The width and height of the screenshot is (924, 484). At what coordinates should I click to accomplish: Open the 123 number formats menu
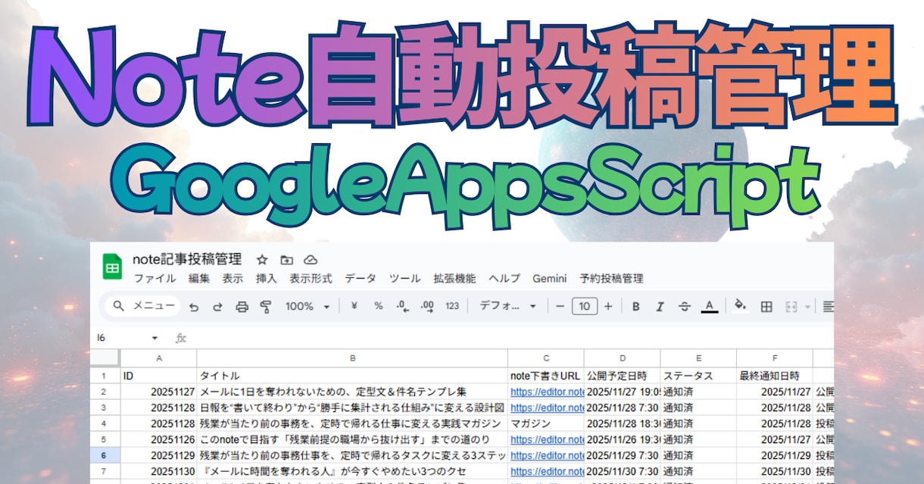[452, 306]
